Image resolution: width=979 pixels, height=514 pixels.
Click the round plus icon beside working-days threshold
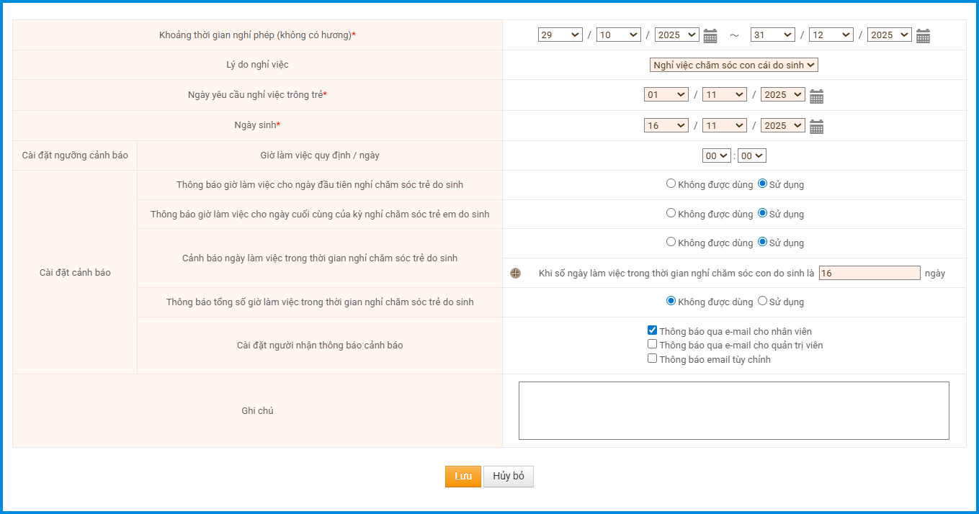(515, 274)
